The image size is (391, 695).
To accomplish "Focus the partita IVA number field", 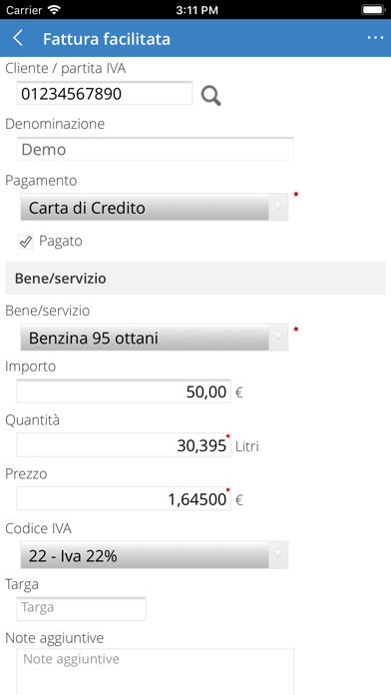I will point(105,93).
